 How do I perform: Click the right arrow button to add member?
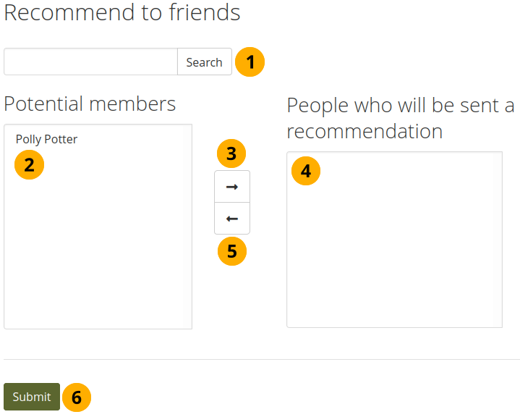pos(232,187)
